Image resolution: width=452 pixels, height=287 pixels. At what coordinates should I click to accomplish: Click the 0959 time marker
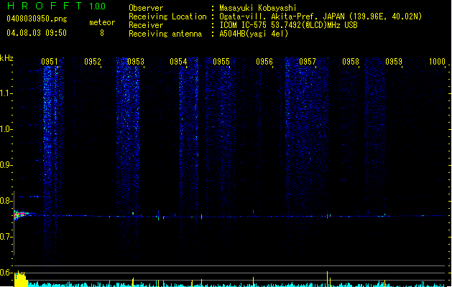394,62
